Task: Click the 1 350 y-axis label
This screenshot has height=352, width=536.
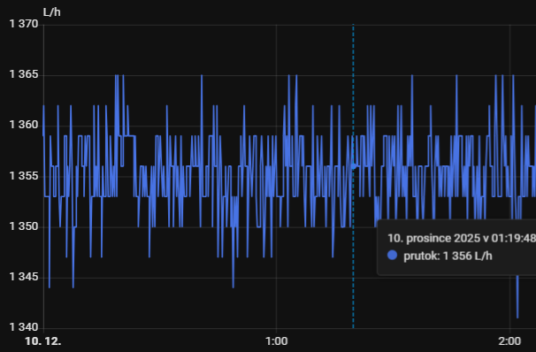Action: (x=24, y=226)
